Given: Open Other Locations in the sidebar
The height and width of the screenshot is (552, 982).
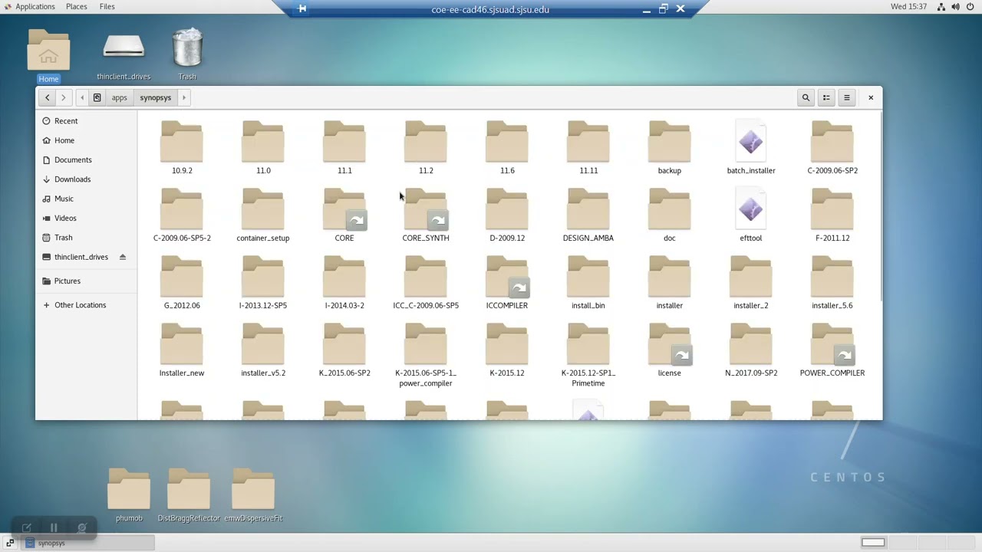Looking at the screenshot, I should pyautogui.click(x=87, y=305).
